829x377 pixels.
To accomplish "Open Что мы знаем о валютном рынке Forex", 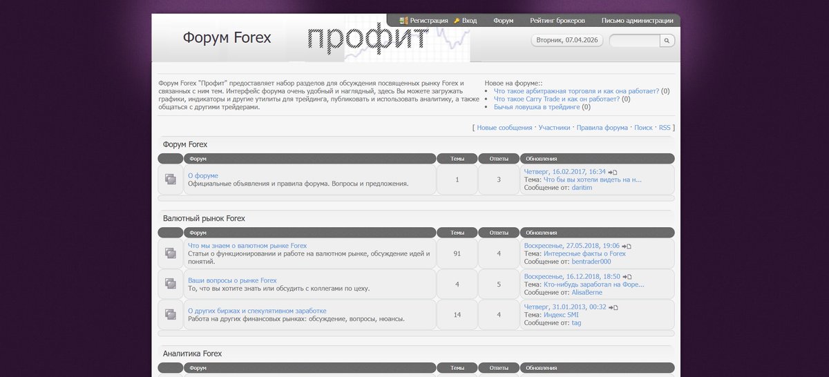I will (x=247, y=245).
